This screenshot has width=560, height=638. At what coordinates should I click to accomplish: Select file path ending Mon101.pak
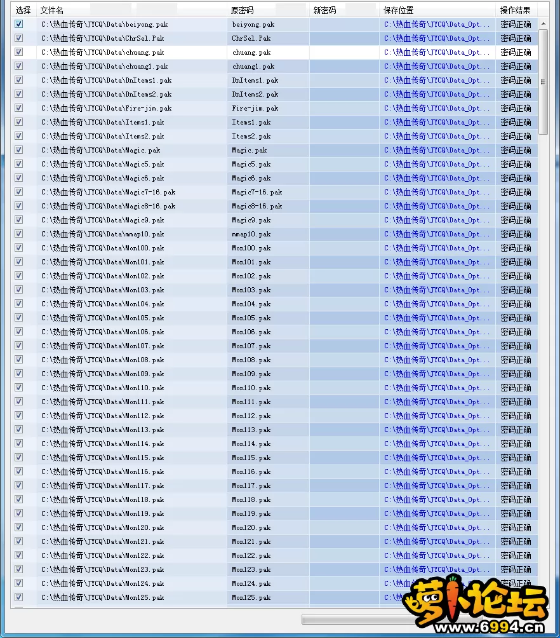[102, 262]
